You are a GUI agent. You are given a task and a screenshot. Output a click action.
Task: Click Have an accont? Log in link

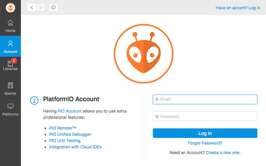tap(238, 8)
